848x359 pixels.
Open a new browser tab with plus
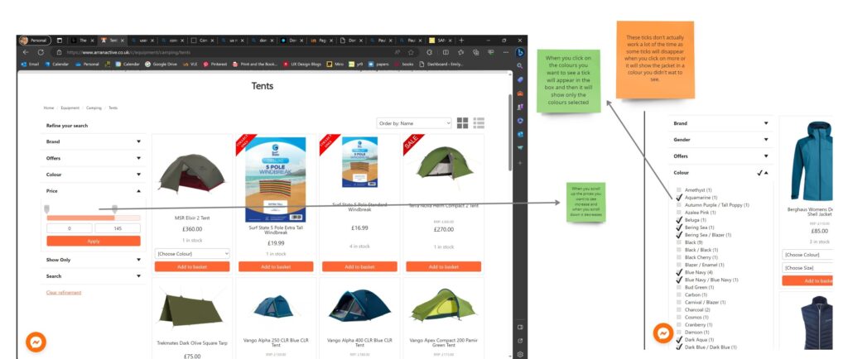click(x=461, y=41)
